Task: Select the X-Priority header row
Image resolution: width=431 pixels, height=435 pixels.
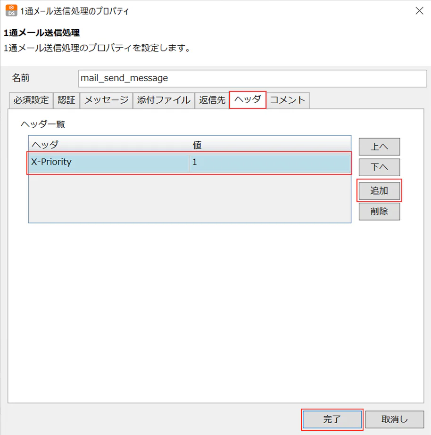Action: tap(94, 162)
